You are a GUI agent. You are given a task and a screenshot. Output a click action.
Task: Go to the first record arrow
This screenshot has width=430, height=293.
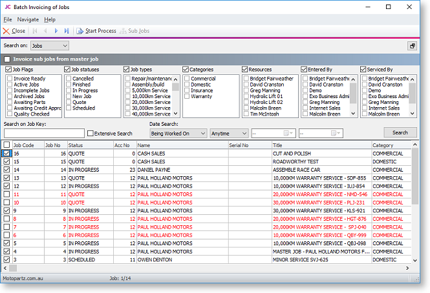tap(35, 30)
